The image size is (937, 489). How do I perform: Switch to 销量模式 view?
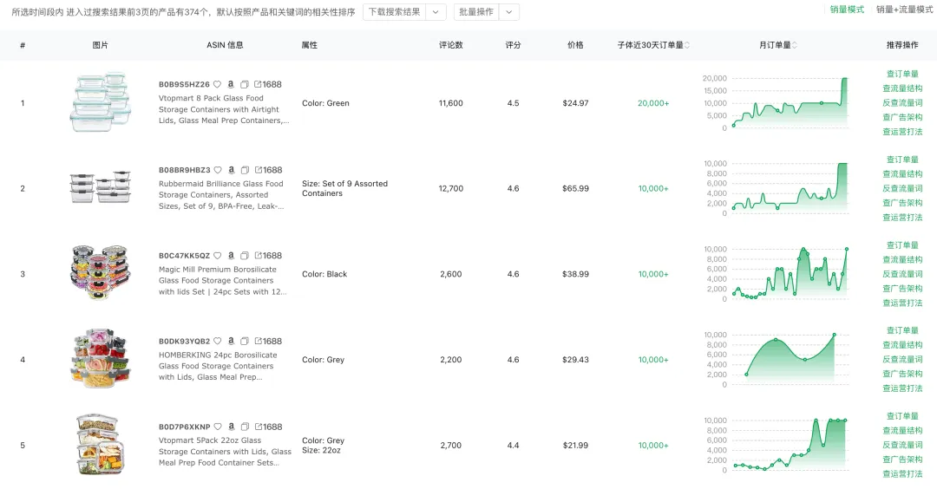pos(847,10)
